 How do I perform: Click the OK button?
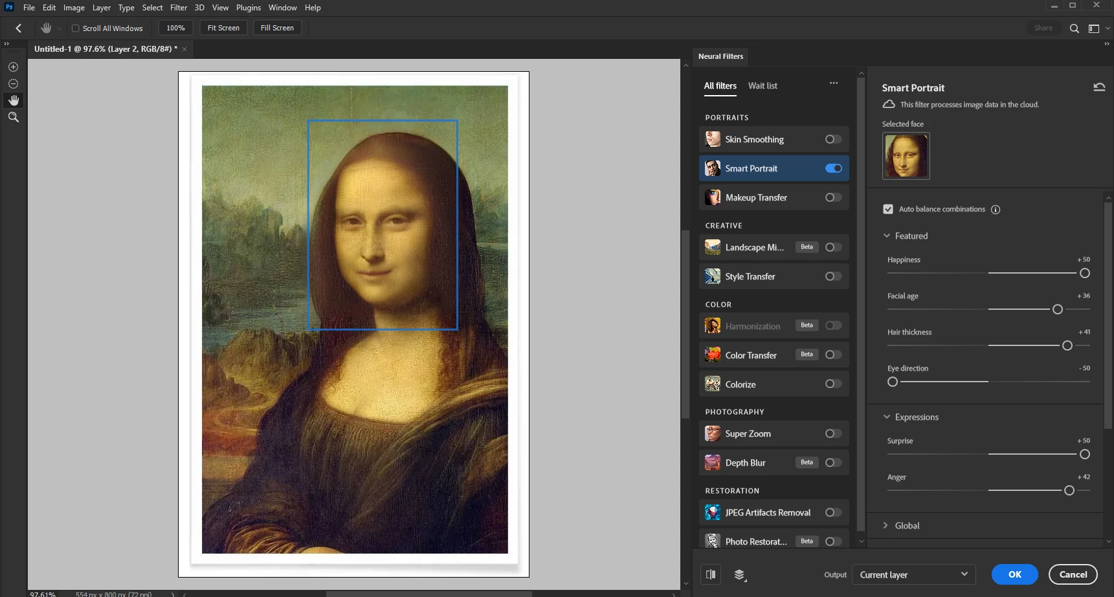coord(1014,574)
